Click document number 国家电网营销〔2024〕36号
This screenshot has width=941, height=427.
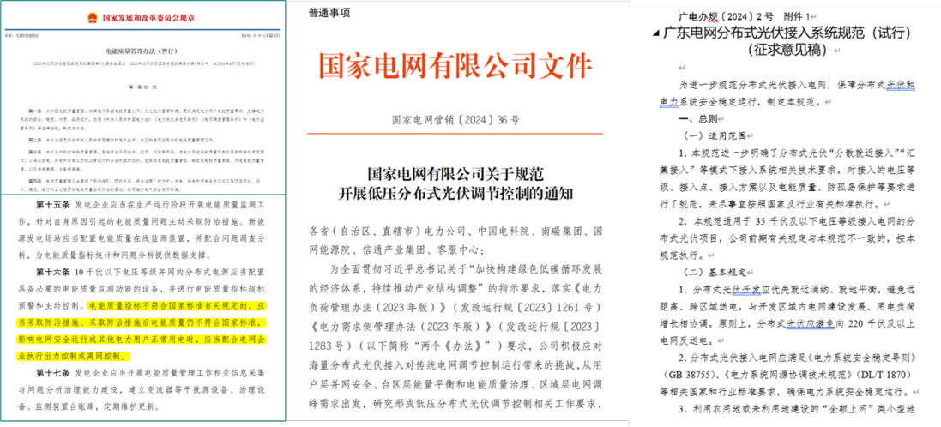pos(456,120)
